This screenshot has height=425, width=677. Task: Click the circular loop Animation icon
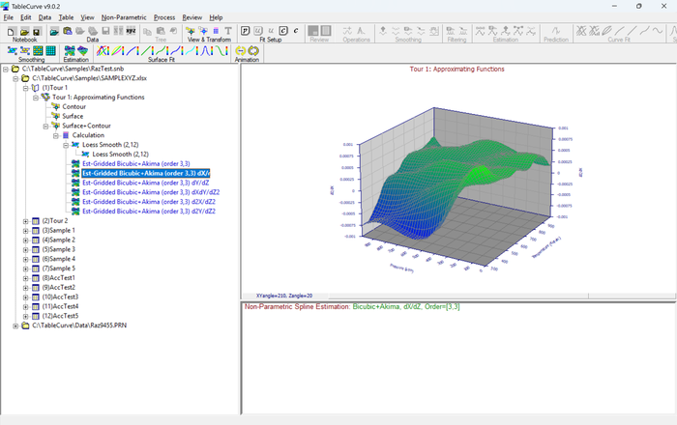coord(253,51)
